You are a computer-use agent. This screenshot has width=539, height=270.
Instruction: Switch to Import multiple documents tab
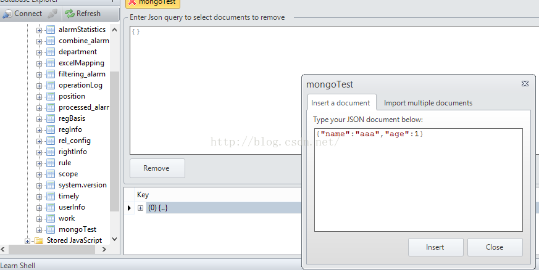coord(428,103)
